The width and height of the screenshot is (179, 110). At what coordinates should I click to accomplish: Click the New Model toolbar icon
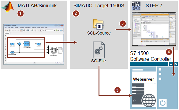tap(6, 30)
